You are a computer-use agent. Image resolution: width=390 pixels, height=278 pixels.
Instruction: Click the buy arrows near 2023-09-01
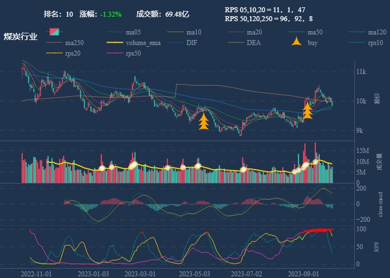click(307, 110)
